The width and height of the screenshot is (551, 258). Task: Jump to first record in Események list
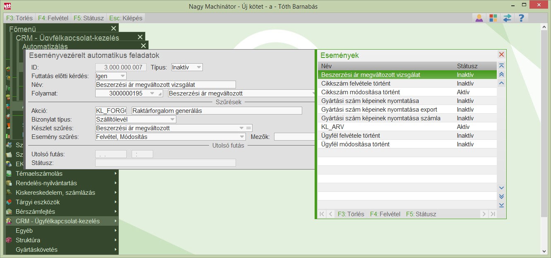[x=501, y=66]
